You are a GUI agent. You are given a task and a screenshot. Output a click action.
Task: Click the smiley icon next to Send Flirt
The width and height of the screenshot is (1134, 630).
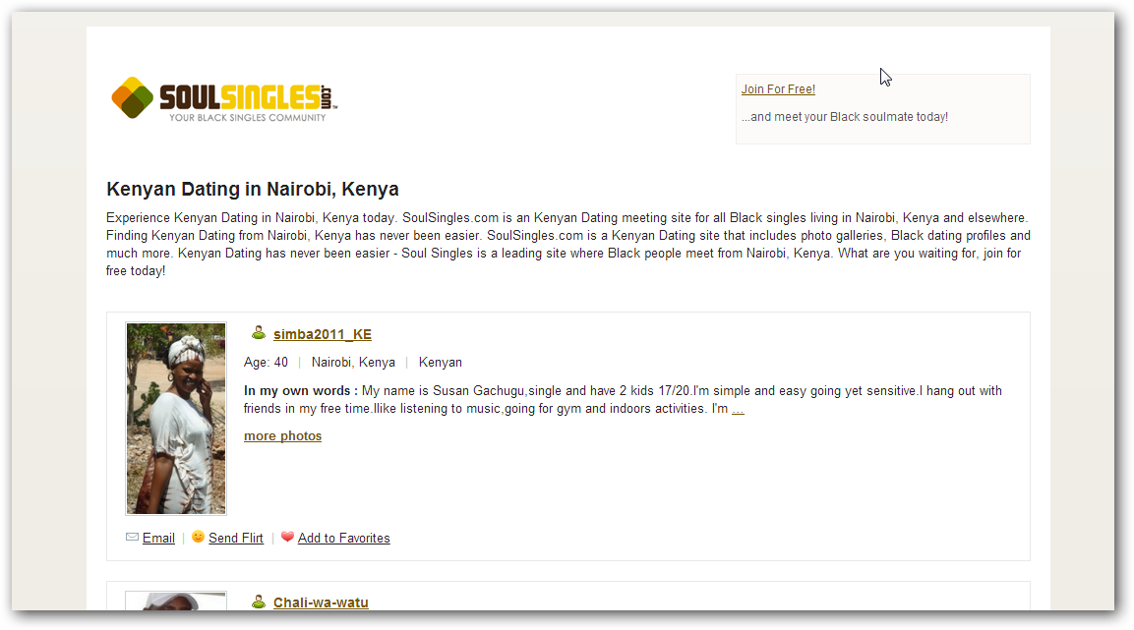coord(198,538)
